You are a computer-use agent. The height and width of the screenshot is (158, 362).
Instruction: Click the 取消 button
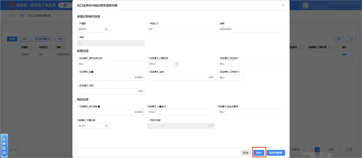click(245, 153)
